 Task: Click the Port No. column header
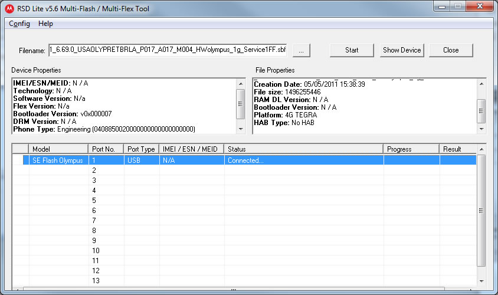[106, 149]
